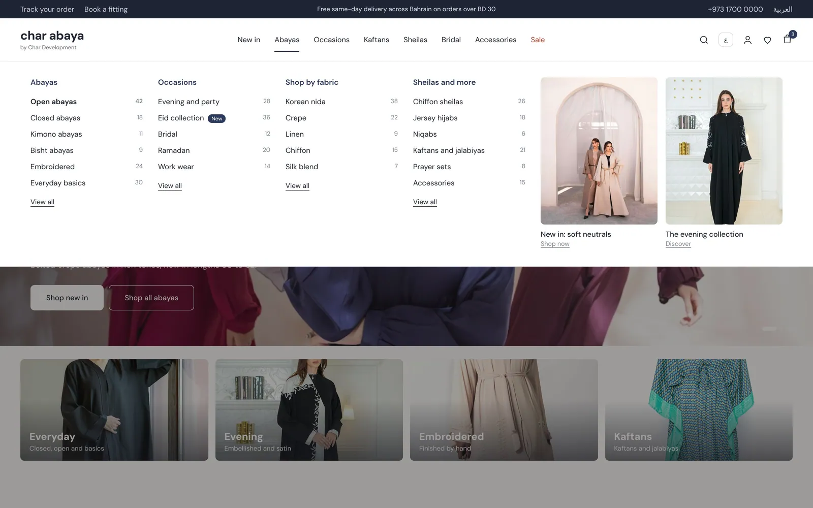This screenshot has width=813, height=508.
Task: Open the Sale navigation item
Action: pyautogui.click(x=538, y=40)
